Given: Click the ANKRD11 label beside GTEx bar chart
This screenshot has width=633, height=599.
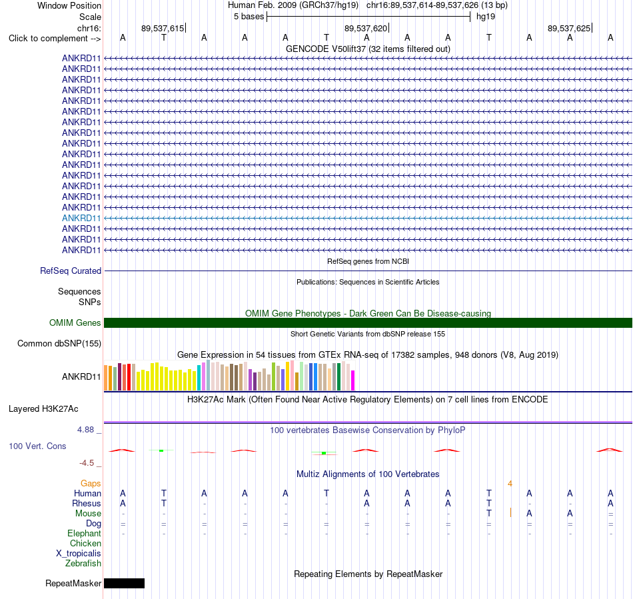Looking at the screenshot, I should [x=81, y=376].
